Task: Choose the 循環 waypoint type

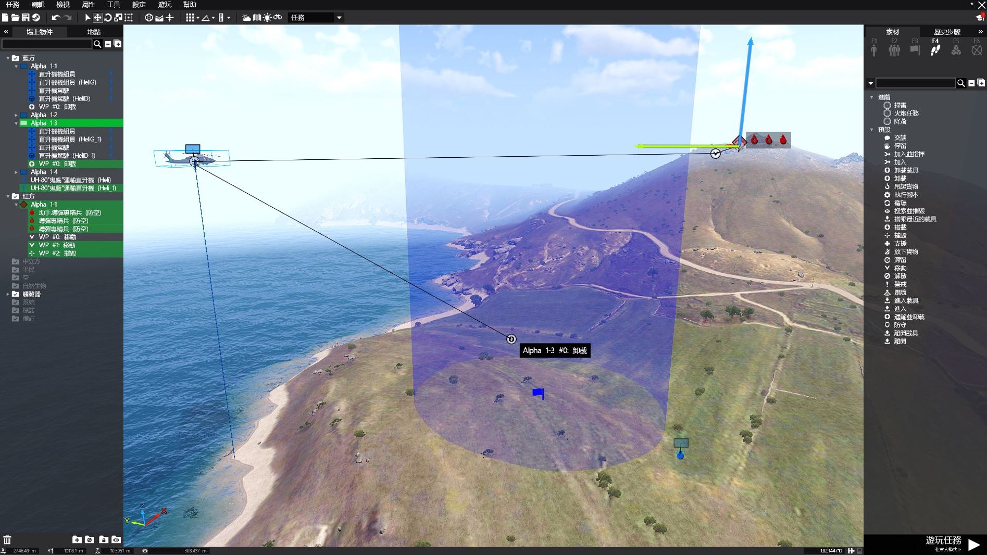Action: 896,203
